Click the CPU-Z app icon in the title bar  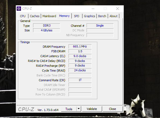click(19, 9)
